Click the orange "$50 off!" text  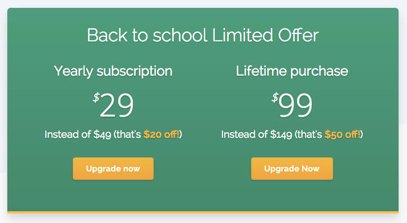pos(343,134)
